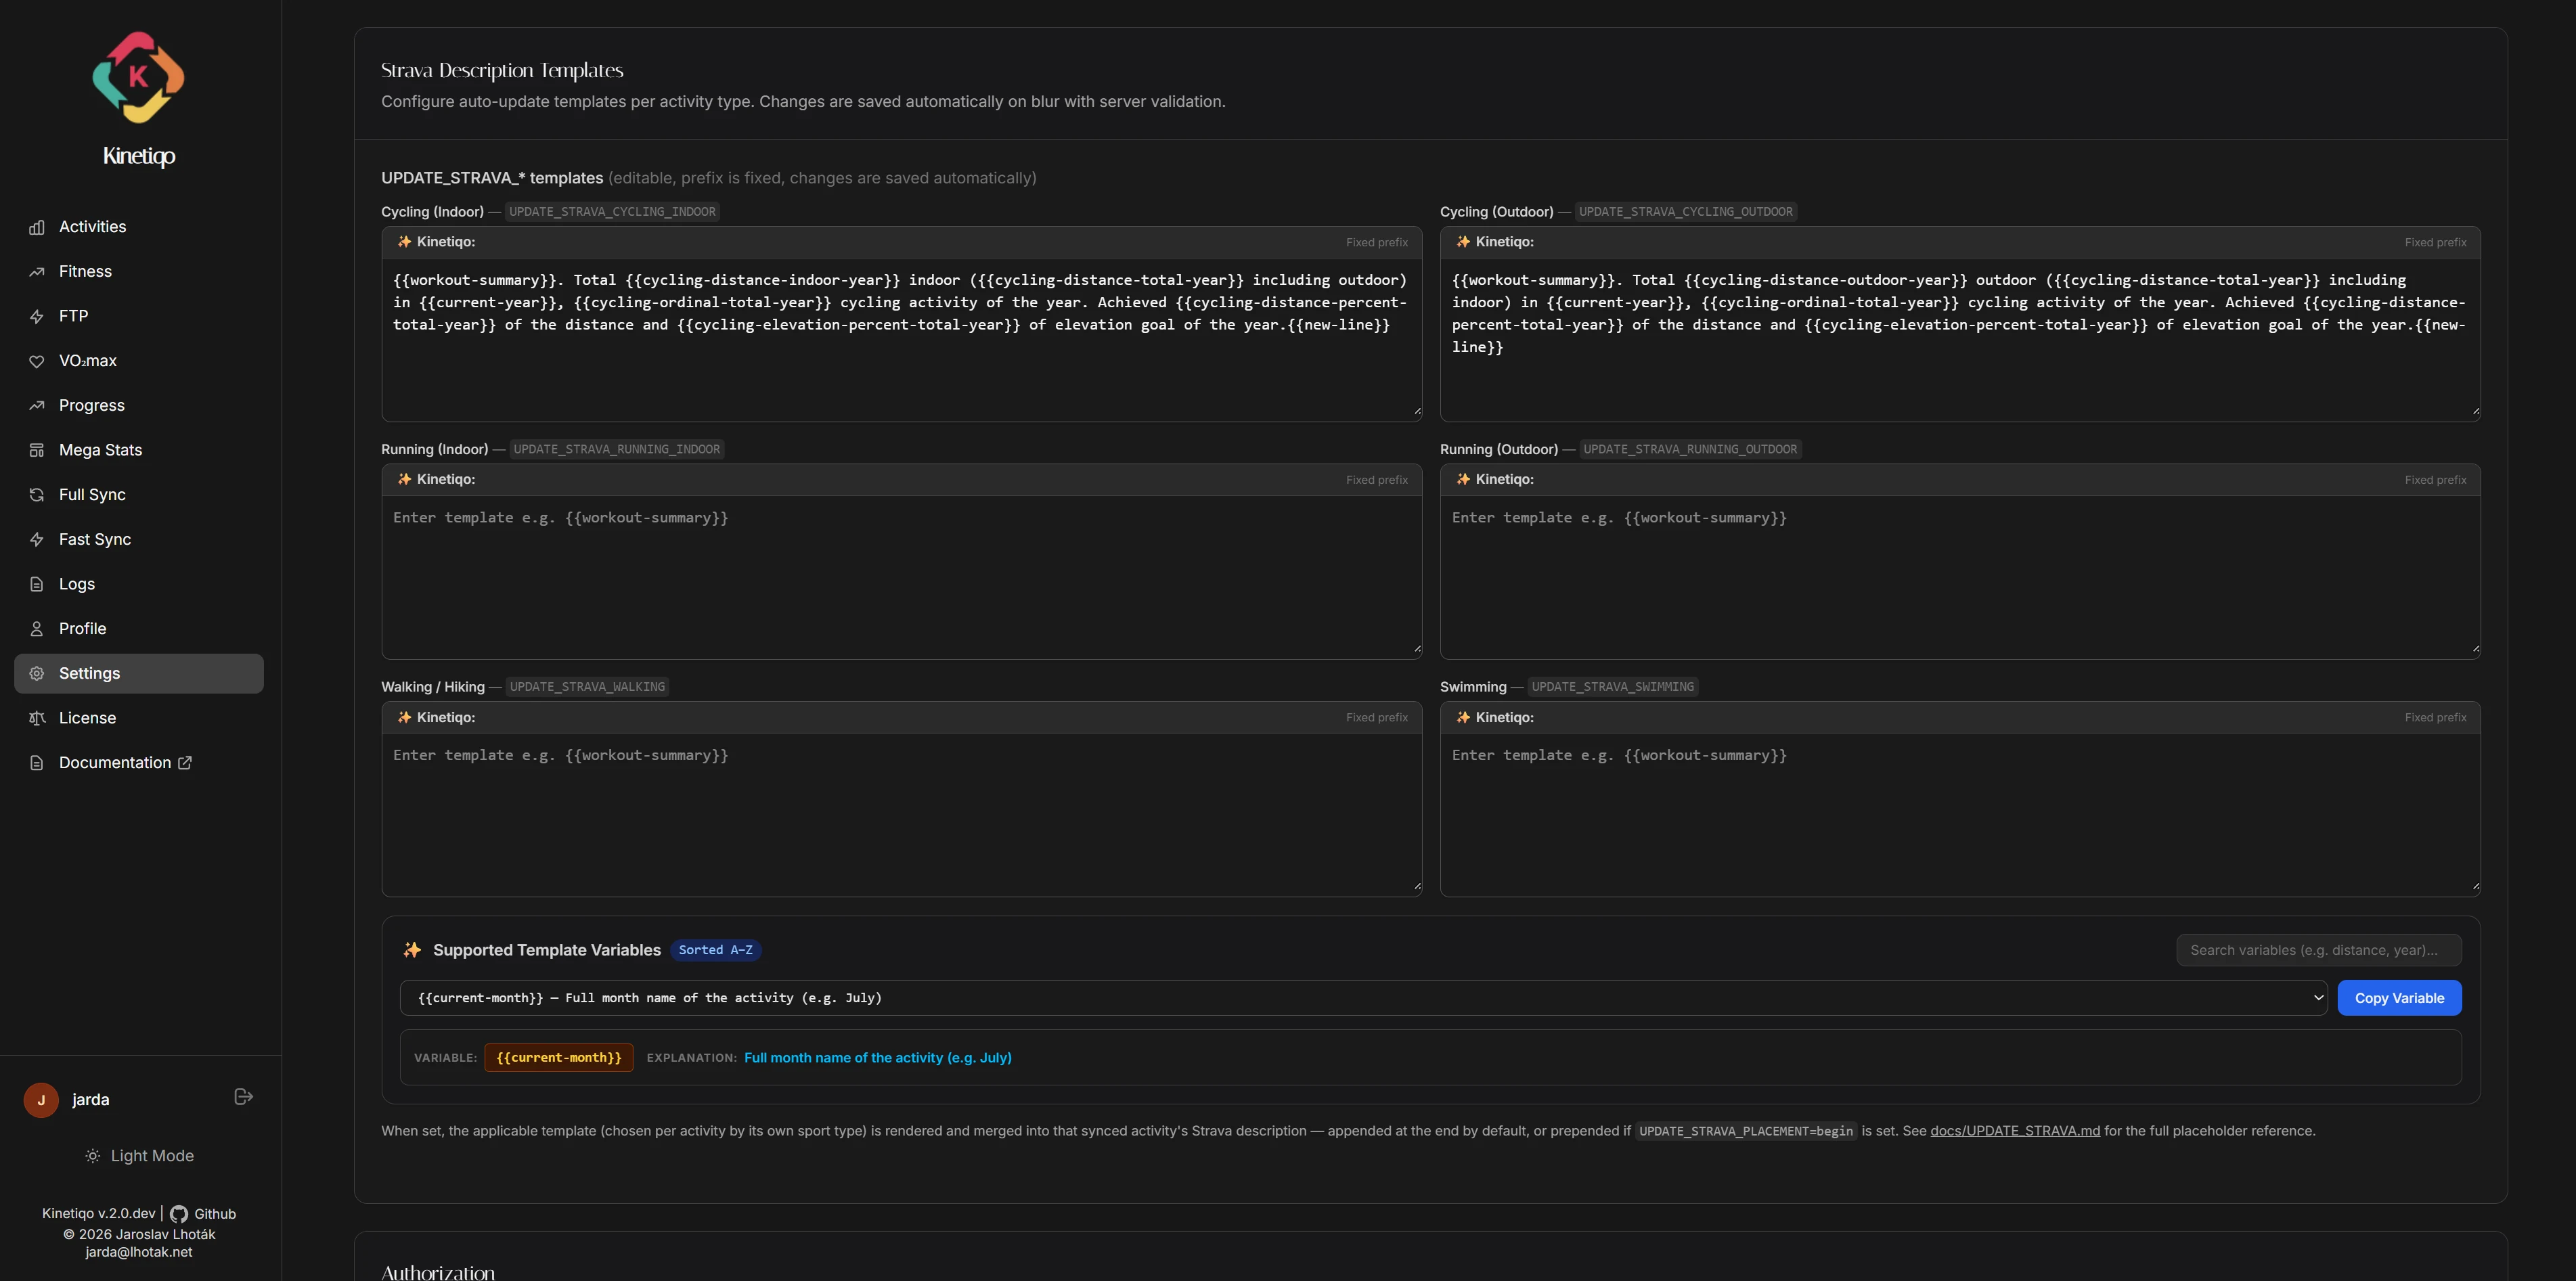The image size is (2576, 1281).
Task: Click the logout icon next to jarda
Action: point(243,1097)
